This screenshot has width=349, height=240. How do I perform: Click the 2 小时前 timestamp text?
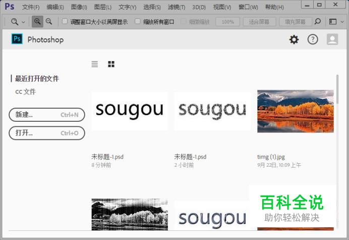(x=184, y=165)
